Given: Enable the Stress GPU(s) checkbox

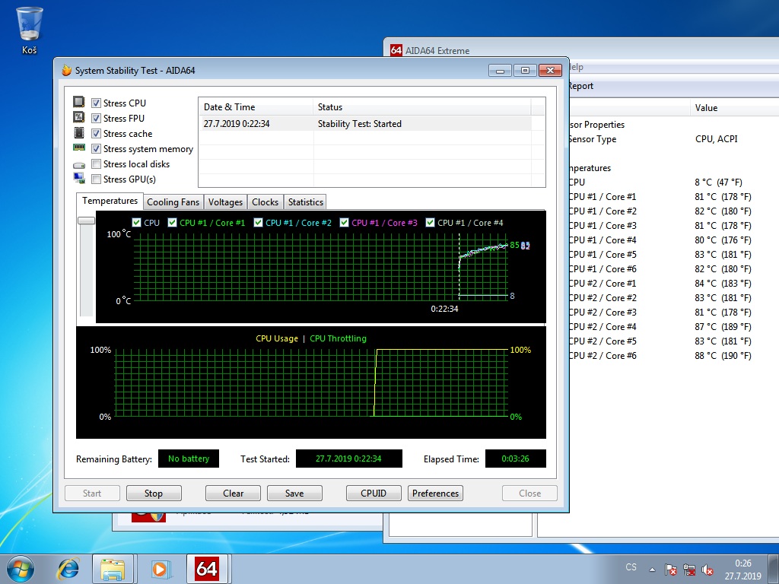Looking at the screenshot, I should 97,179.
